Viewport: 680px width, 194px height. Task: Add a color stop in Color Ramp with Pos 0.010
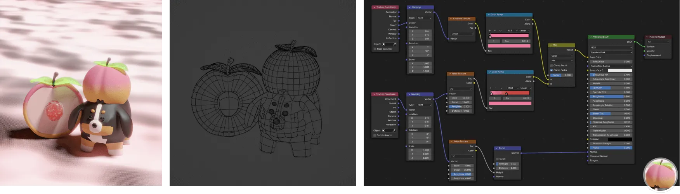(490, 31)
